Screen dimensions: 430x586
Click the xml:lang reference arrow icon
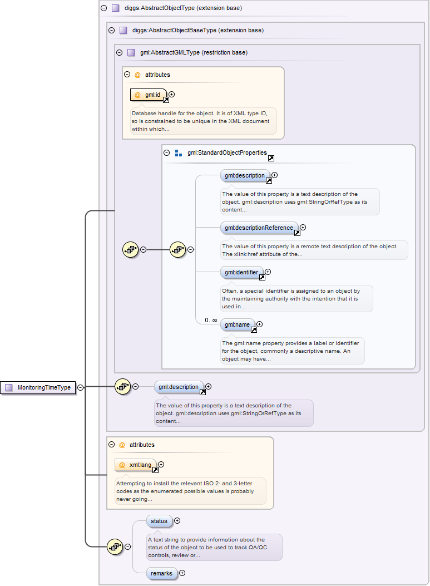pos(155,470)
